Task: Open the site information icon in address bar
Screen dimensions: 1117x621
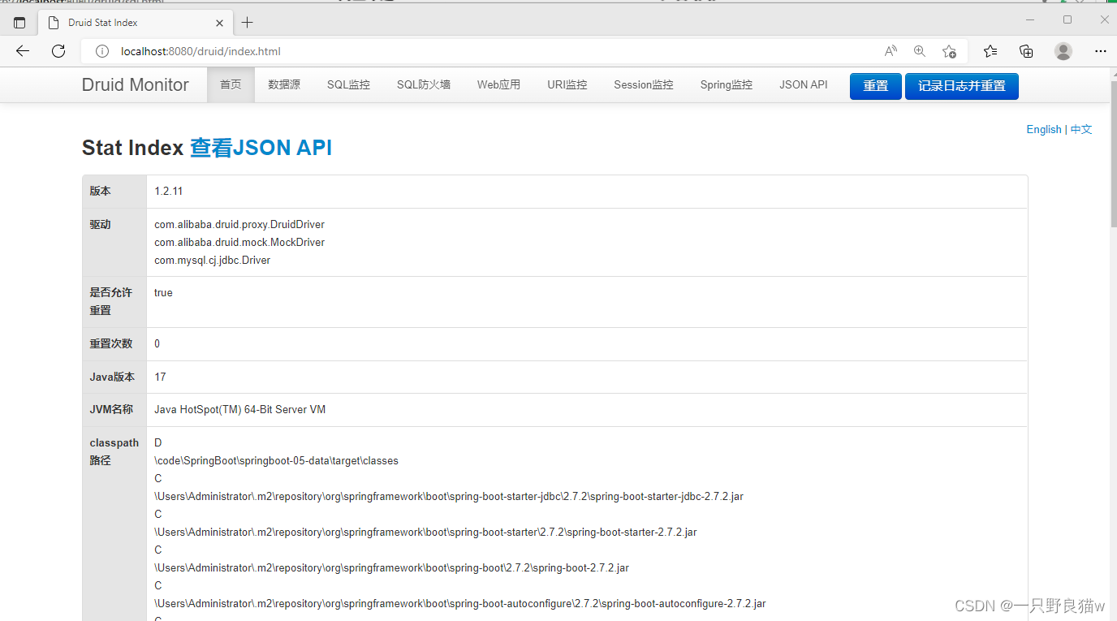Action: pos(102,51)
